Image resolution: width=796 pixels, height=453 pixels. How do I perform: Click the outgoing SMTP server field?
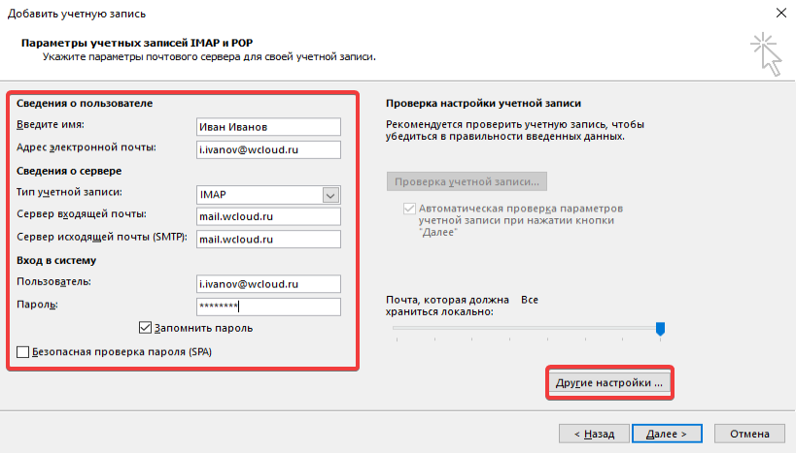(x=267, y=239)
